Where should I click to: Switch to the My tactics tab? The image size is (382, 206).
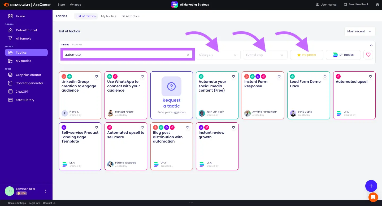108,16
